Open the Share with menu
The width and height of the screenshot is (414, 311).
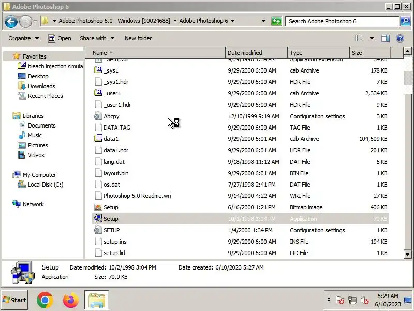click(97, 38)
